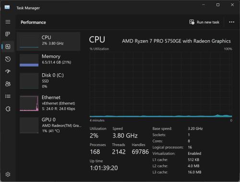Click the Memory 6.5/31.4 GB (21%) text
240x182 pixels.
(57, 62)
